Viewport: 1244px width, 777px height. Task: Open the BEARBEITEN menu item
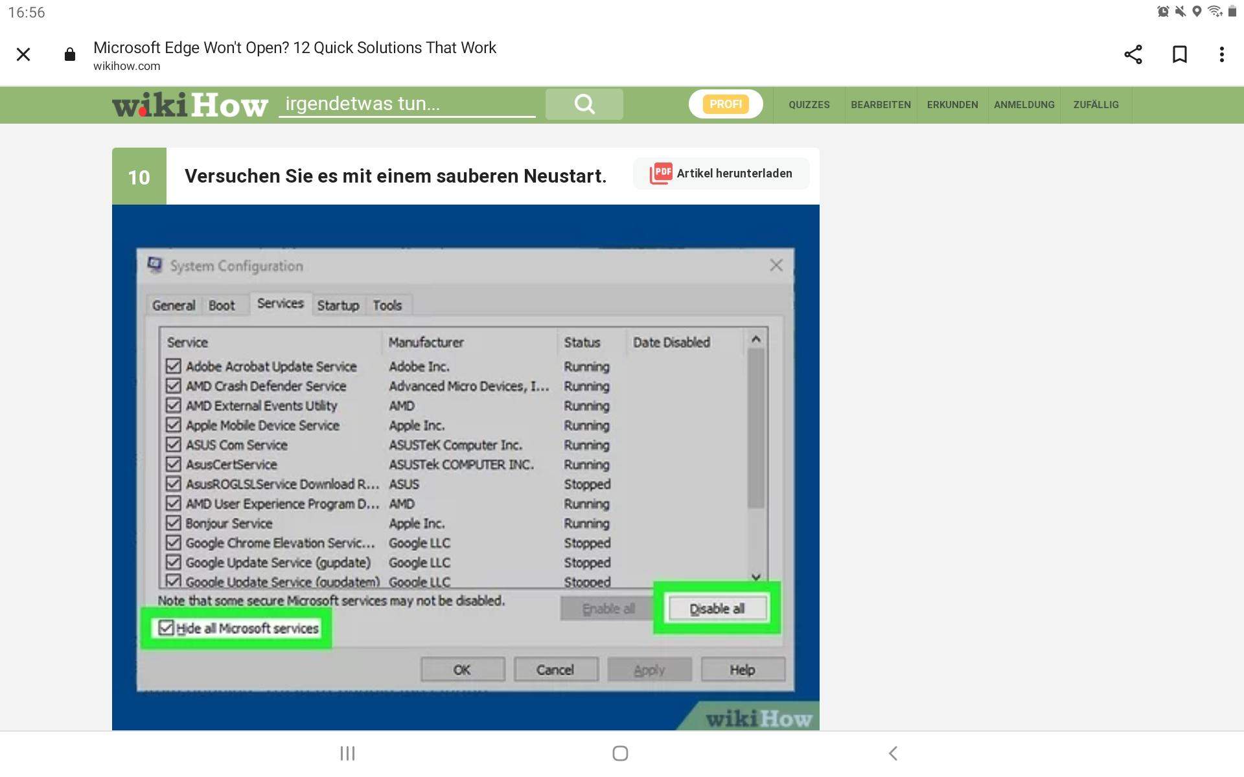click(881, 104)
